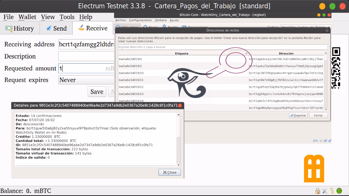Click the seed icon in Electrum status bar
349x196 pixels.
[332, 191]
